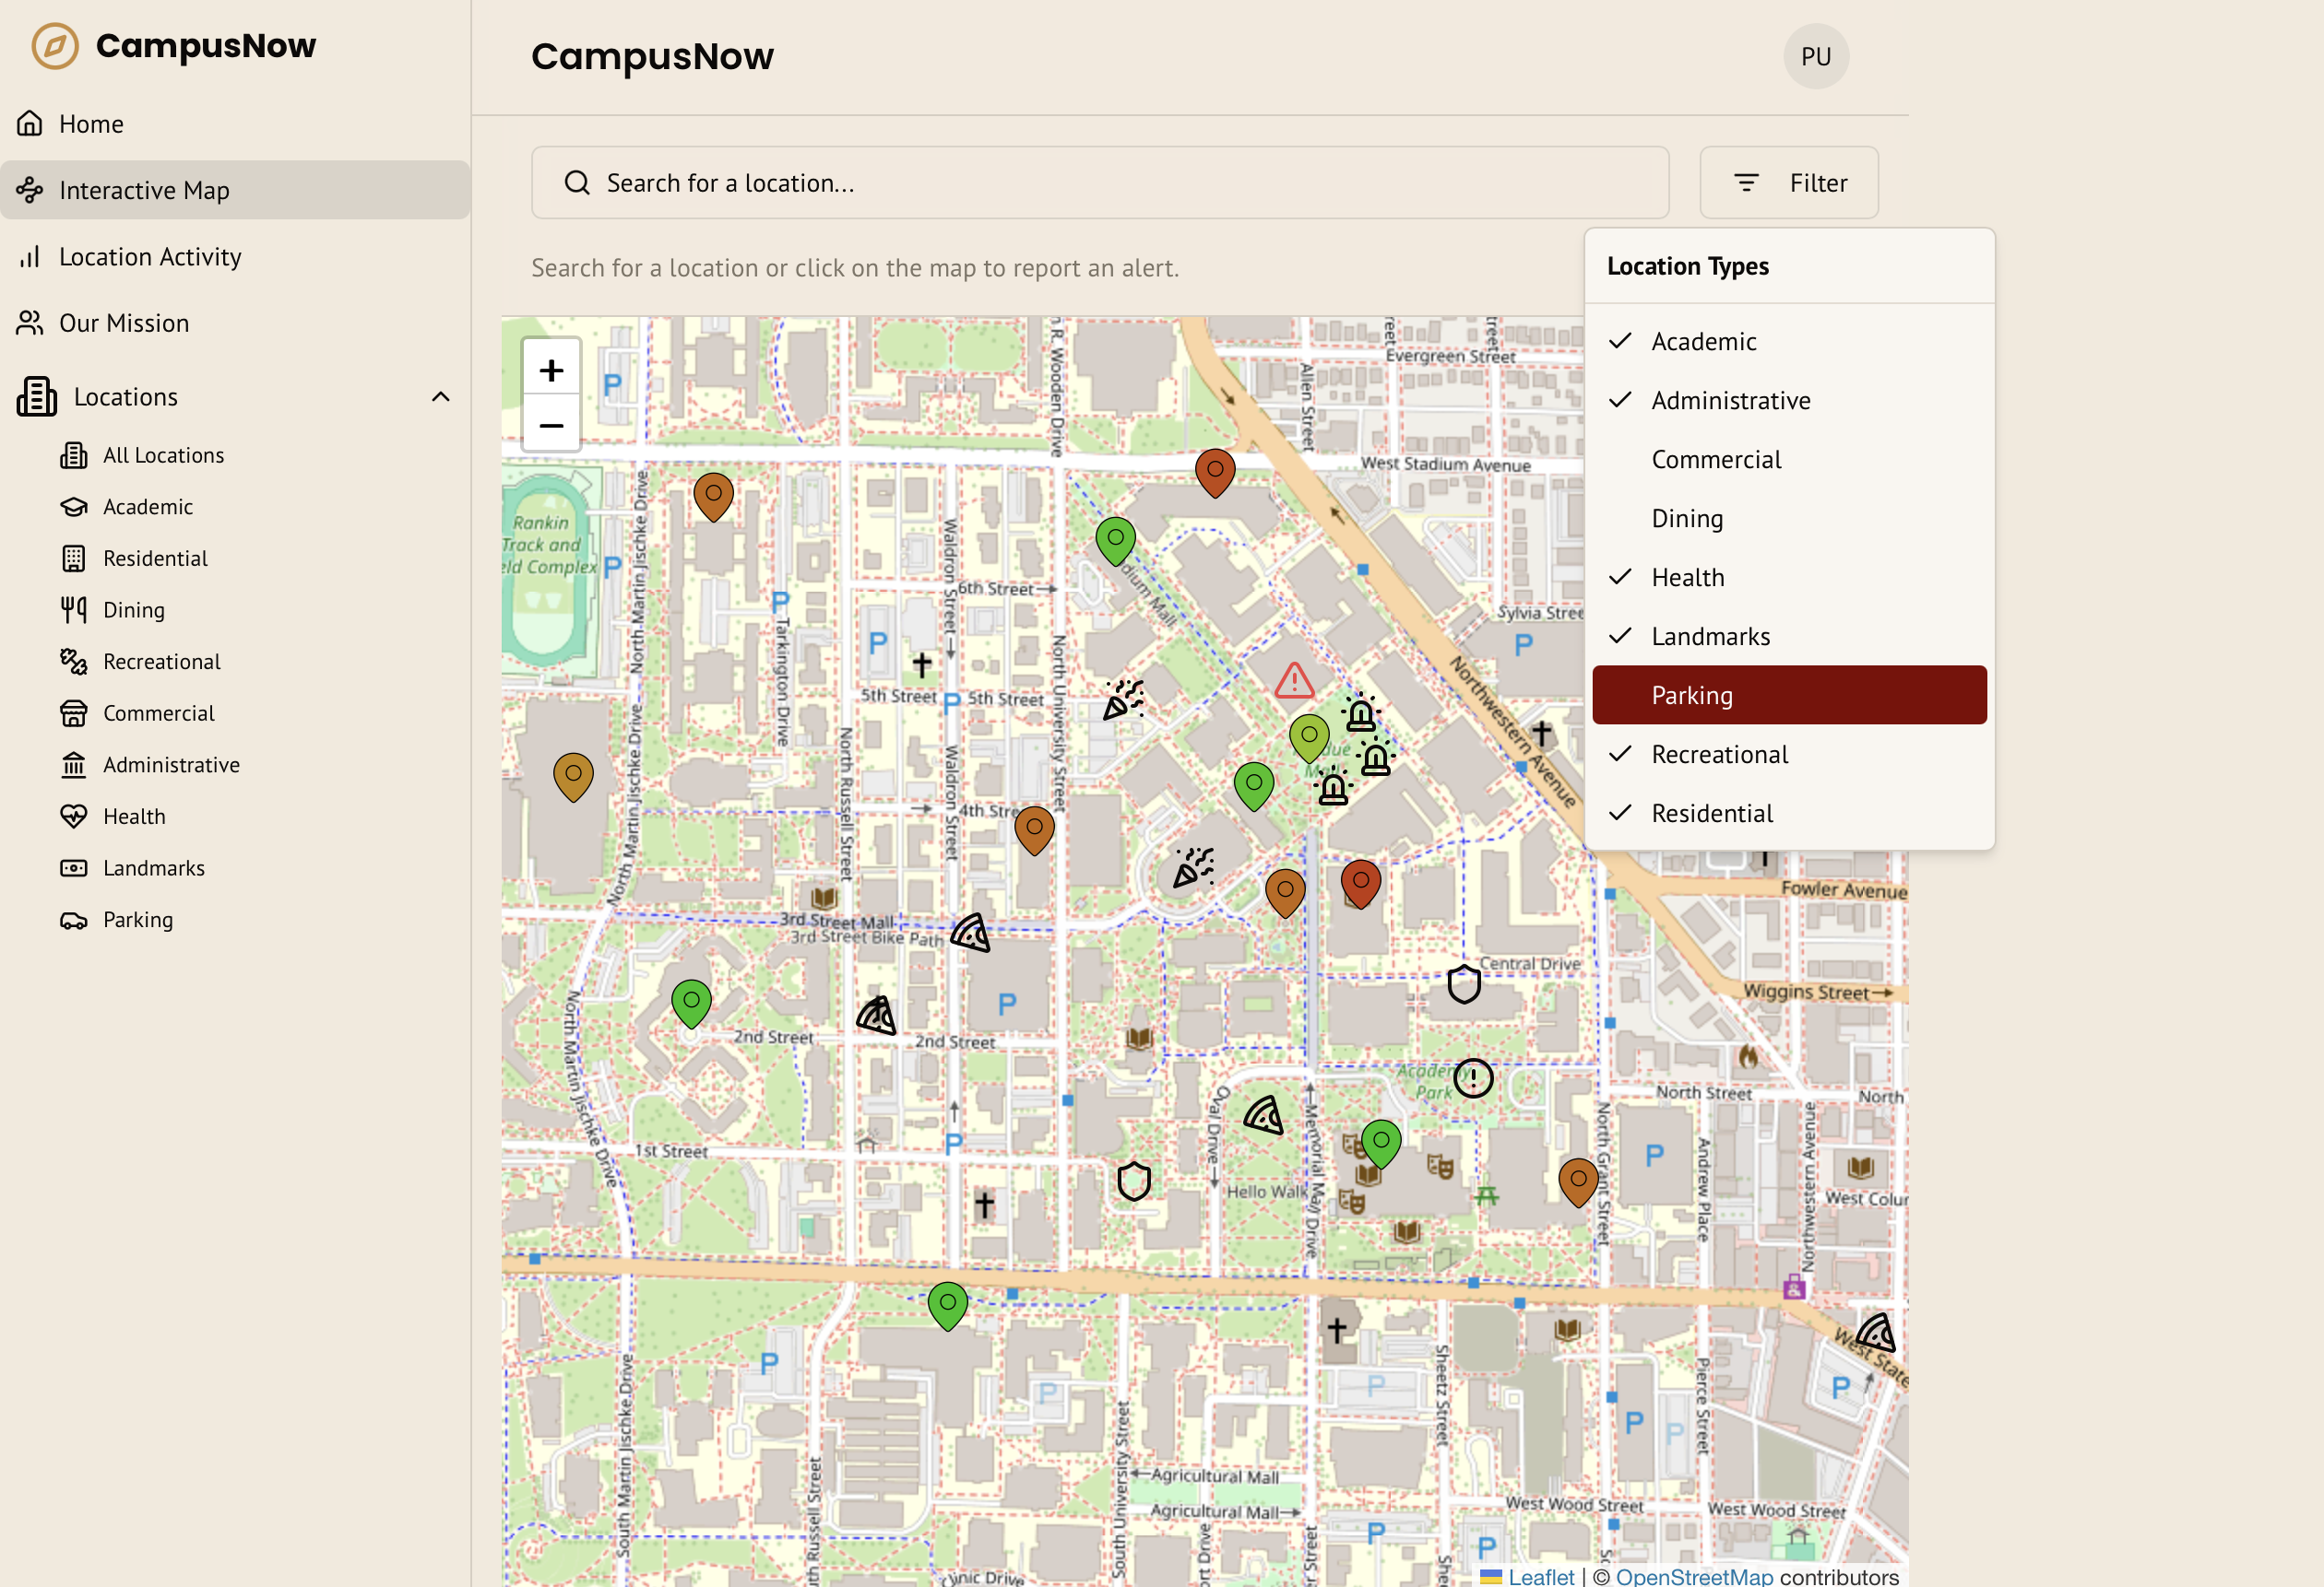This screenshot has height=1587, width=2324.
Task: Zoom out the map with minus button
Action: pyautogui.click(x=551, y=426)
